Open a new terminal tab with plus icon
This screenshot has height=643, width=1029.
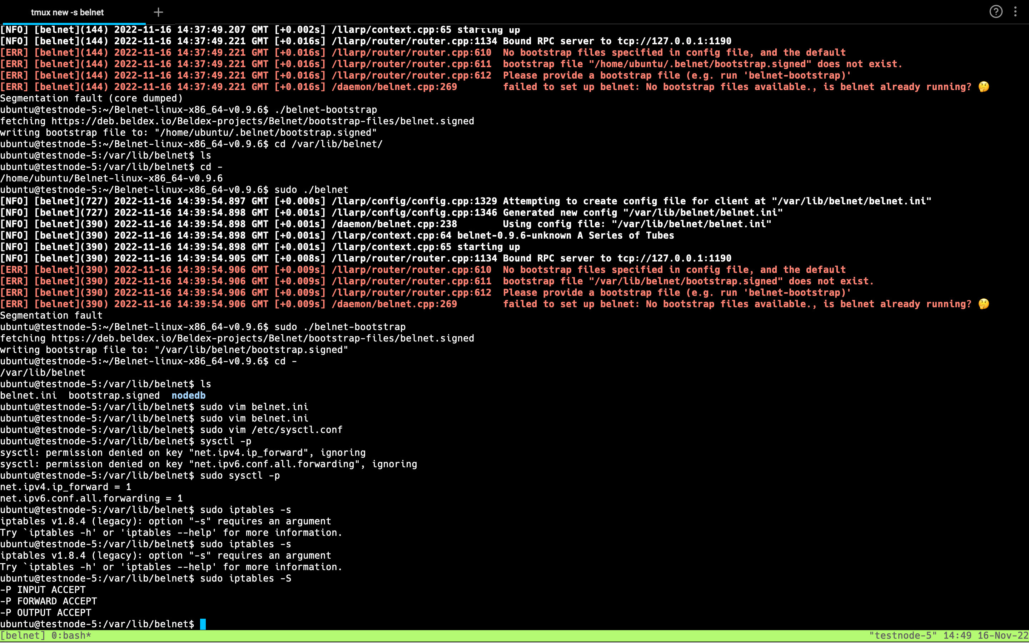point(158,13)
